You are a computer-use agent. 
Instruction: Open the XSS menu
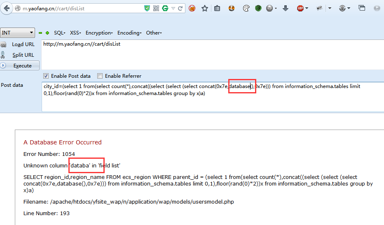[75, 33]
